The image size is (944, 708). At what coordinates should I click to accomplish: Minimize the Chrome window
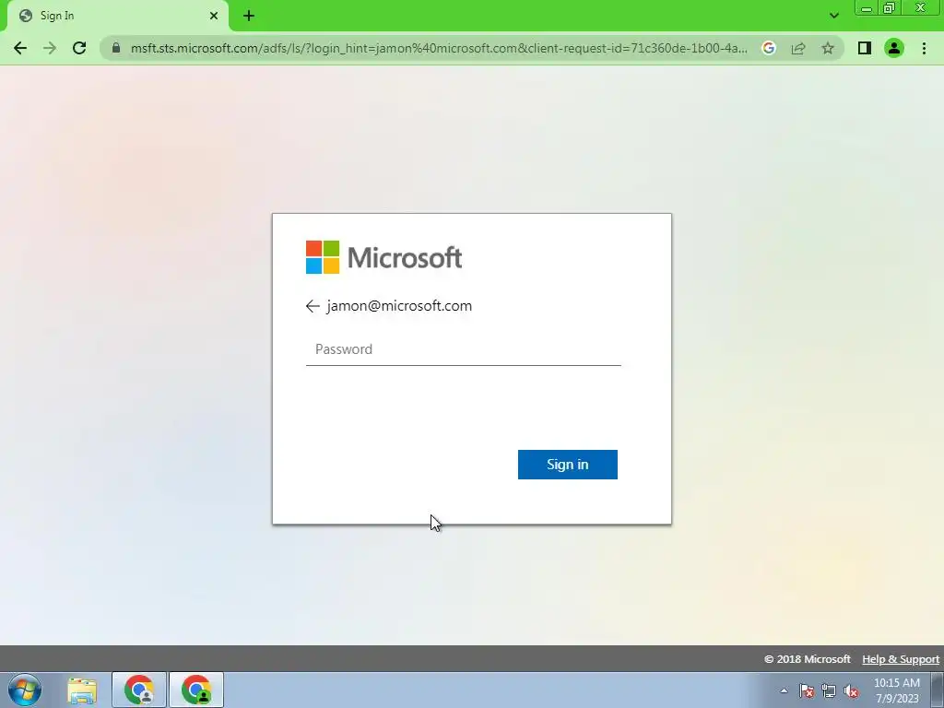click(867, 8)
